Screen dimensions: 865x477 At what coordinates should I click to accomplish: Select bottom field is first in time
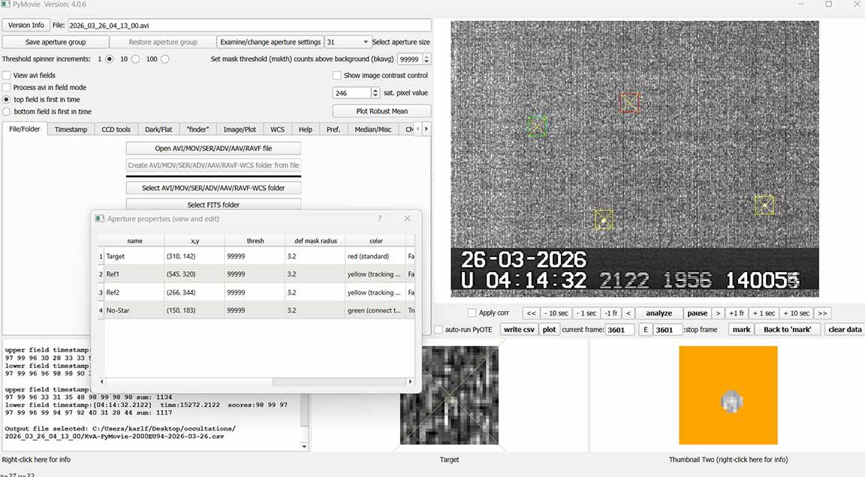pyautogui.click(x=7, y=111)
